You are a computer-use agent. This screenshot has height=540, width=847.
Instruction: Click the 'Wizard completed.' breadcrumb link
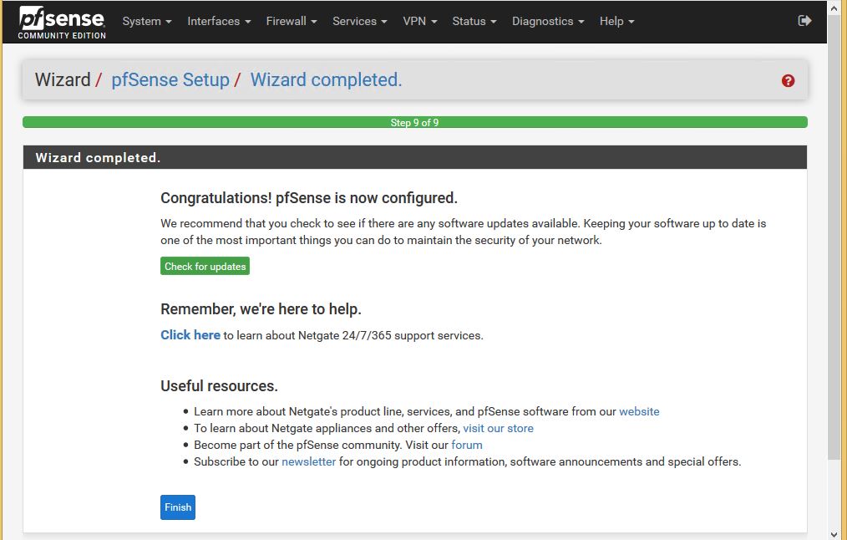326,79
